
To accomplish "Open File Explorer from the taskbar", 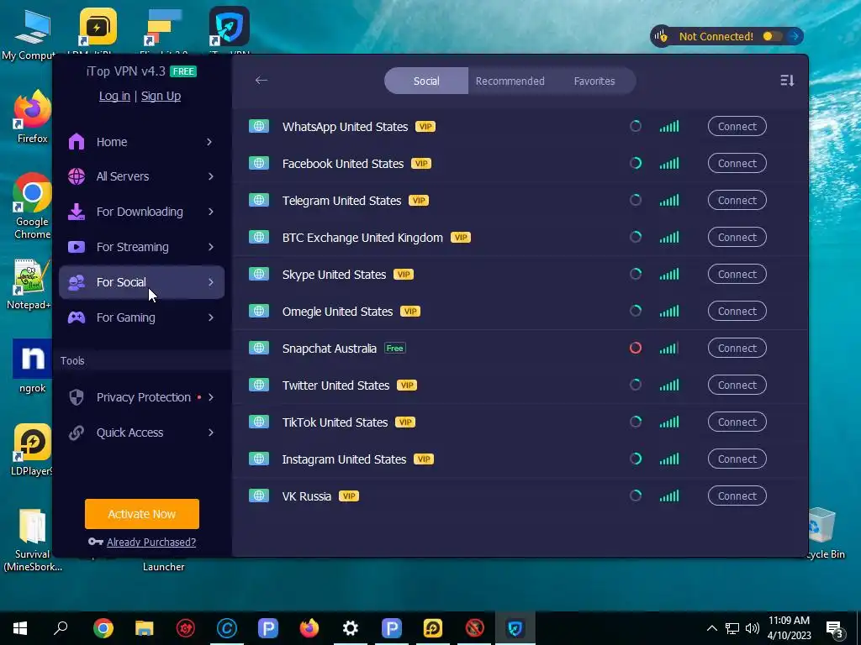I will pos(145,628).
